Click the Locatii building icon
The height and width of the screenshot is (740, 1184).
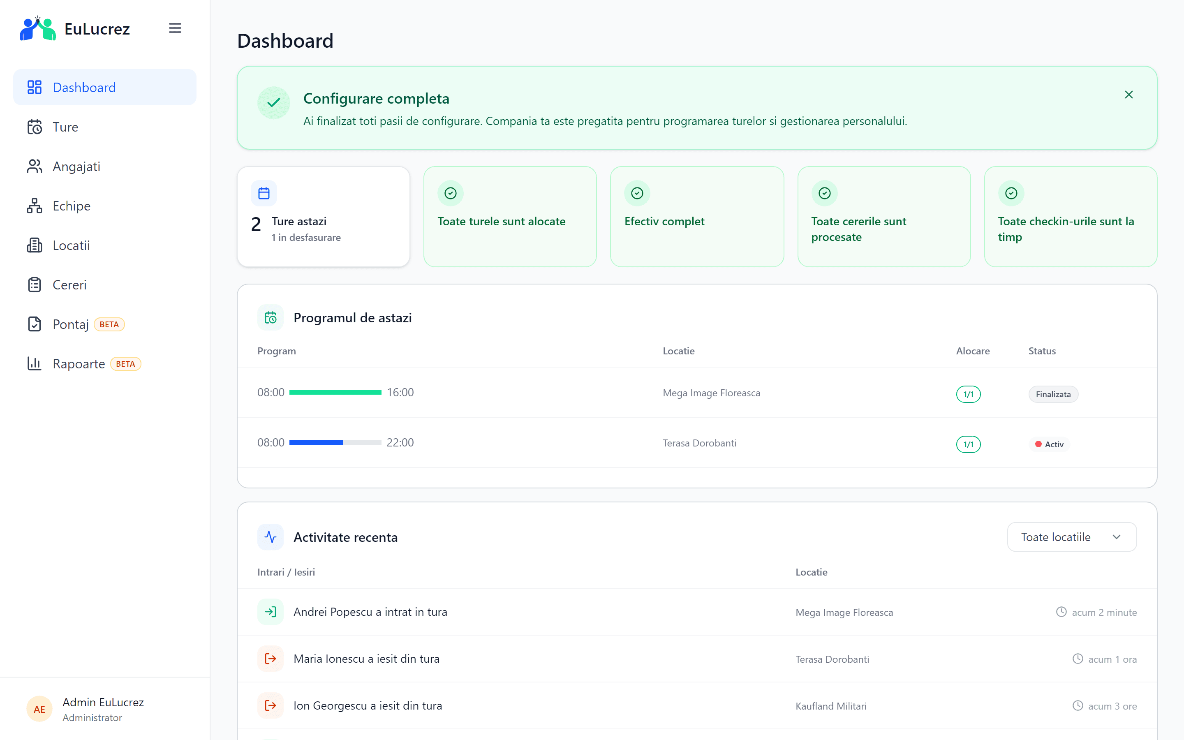pos(34,245)
